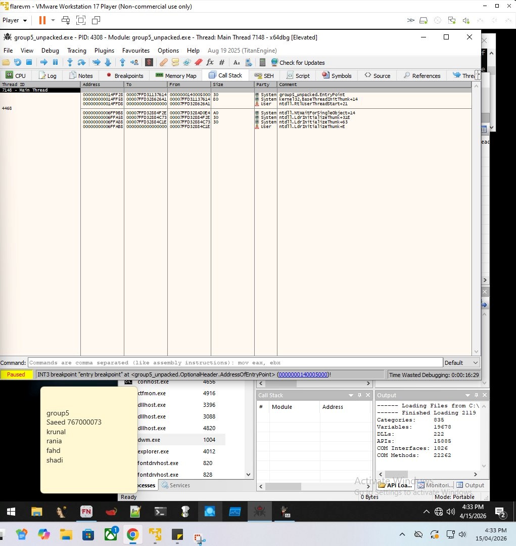Click the Step Into toolbar icon

coord(70,62)
